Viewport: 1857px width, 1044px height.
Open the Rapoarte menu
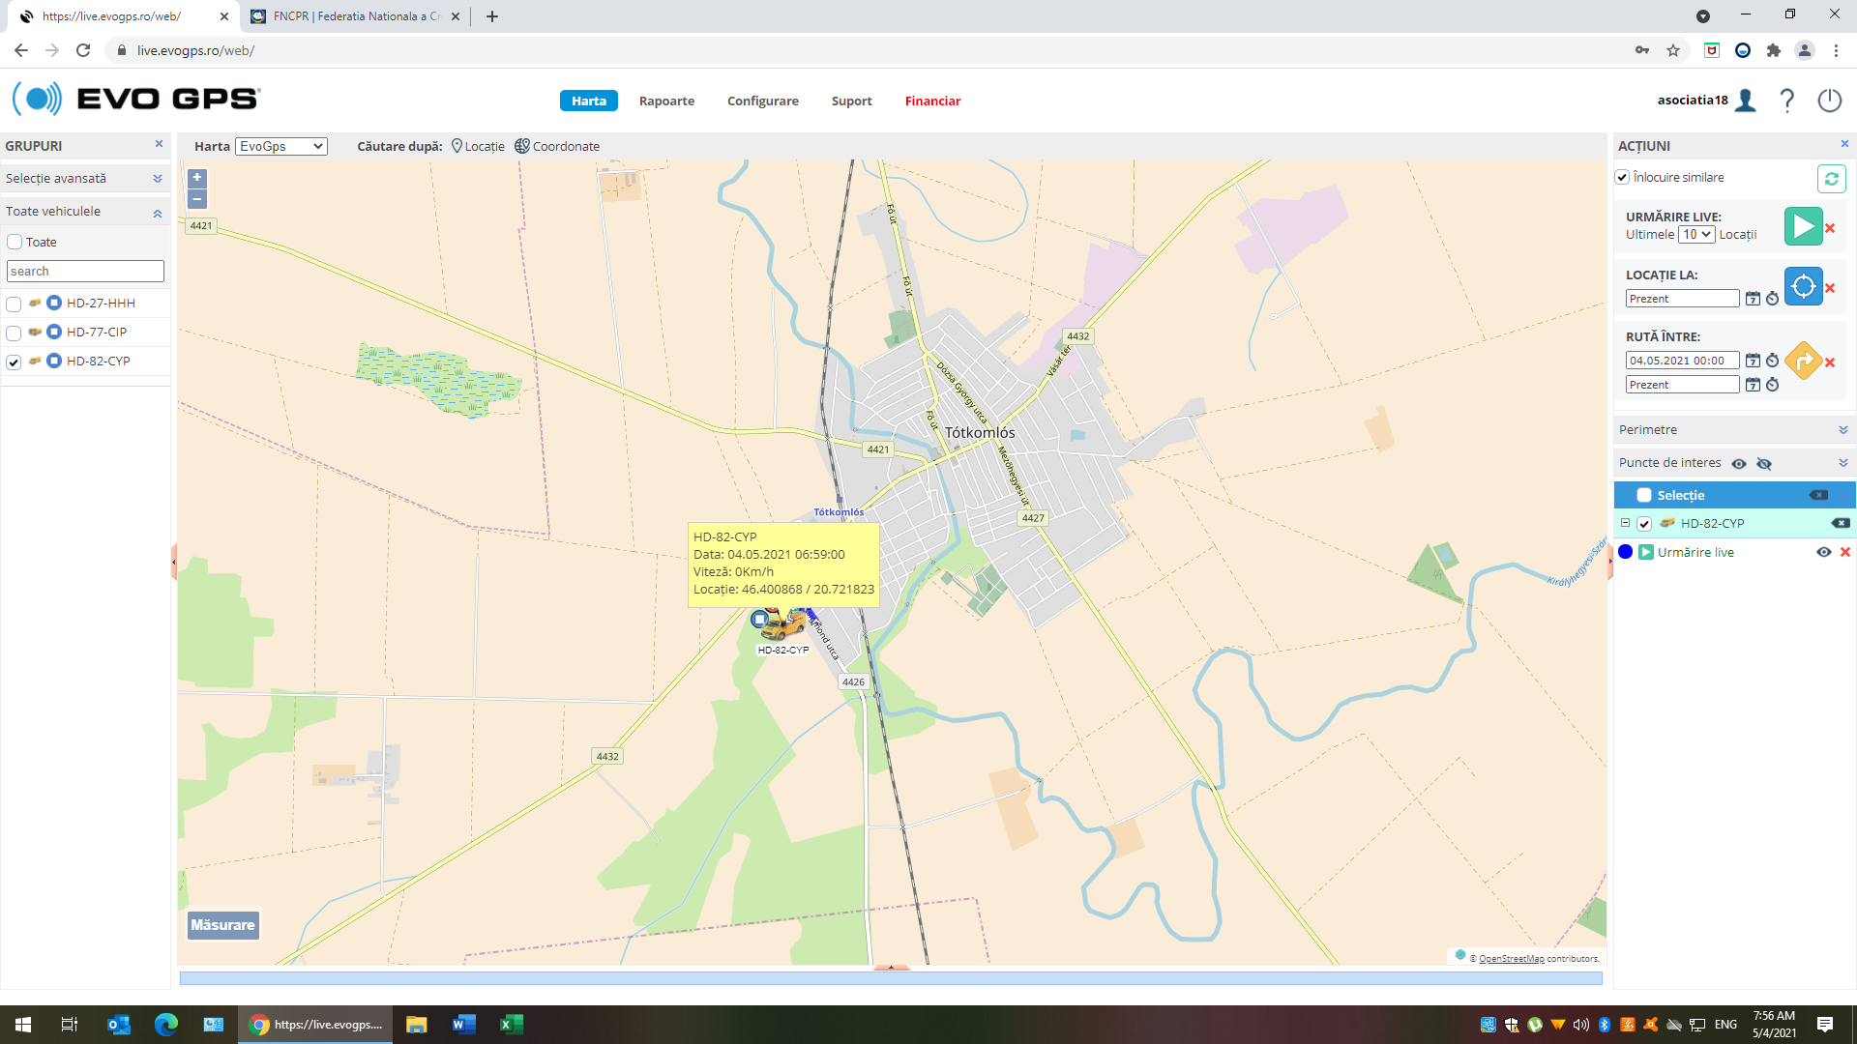click(666, 101)
